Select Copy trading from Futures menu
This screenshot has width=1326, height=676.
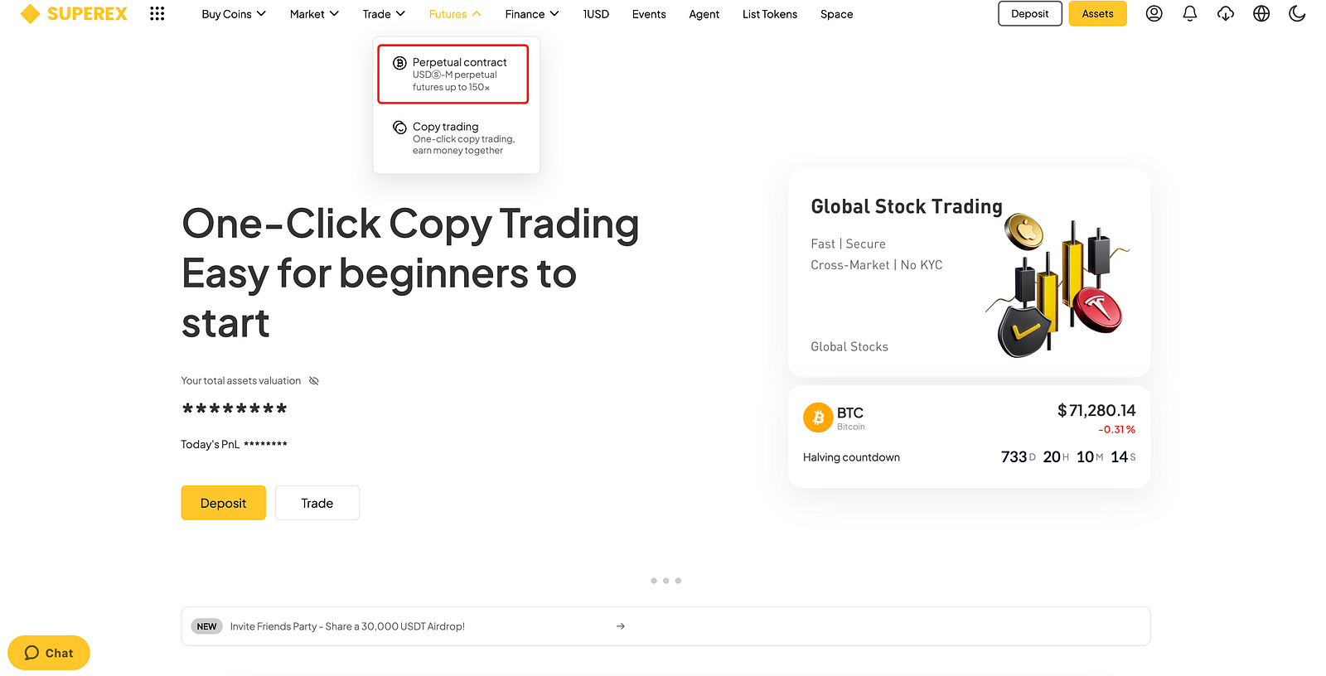coord(453,138)
